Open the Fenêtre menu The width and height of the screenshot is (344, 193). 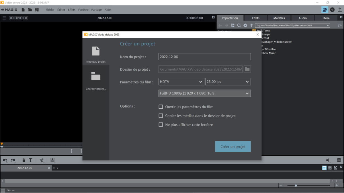[x=83, y=10]
